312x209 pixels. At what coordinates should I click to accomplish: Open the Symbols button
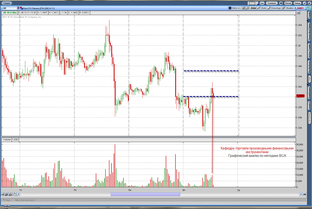click(271, 3)
